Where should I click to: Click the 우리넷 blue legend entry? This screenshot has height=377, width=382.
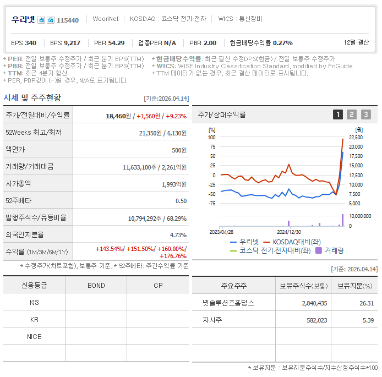[x=244, y=242]
